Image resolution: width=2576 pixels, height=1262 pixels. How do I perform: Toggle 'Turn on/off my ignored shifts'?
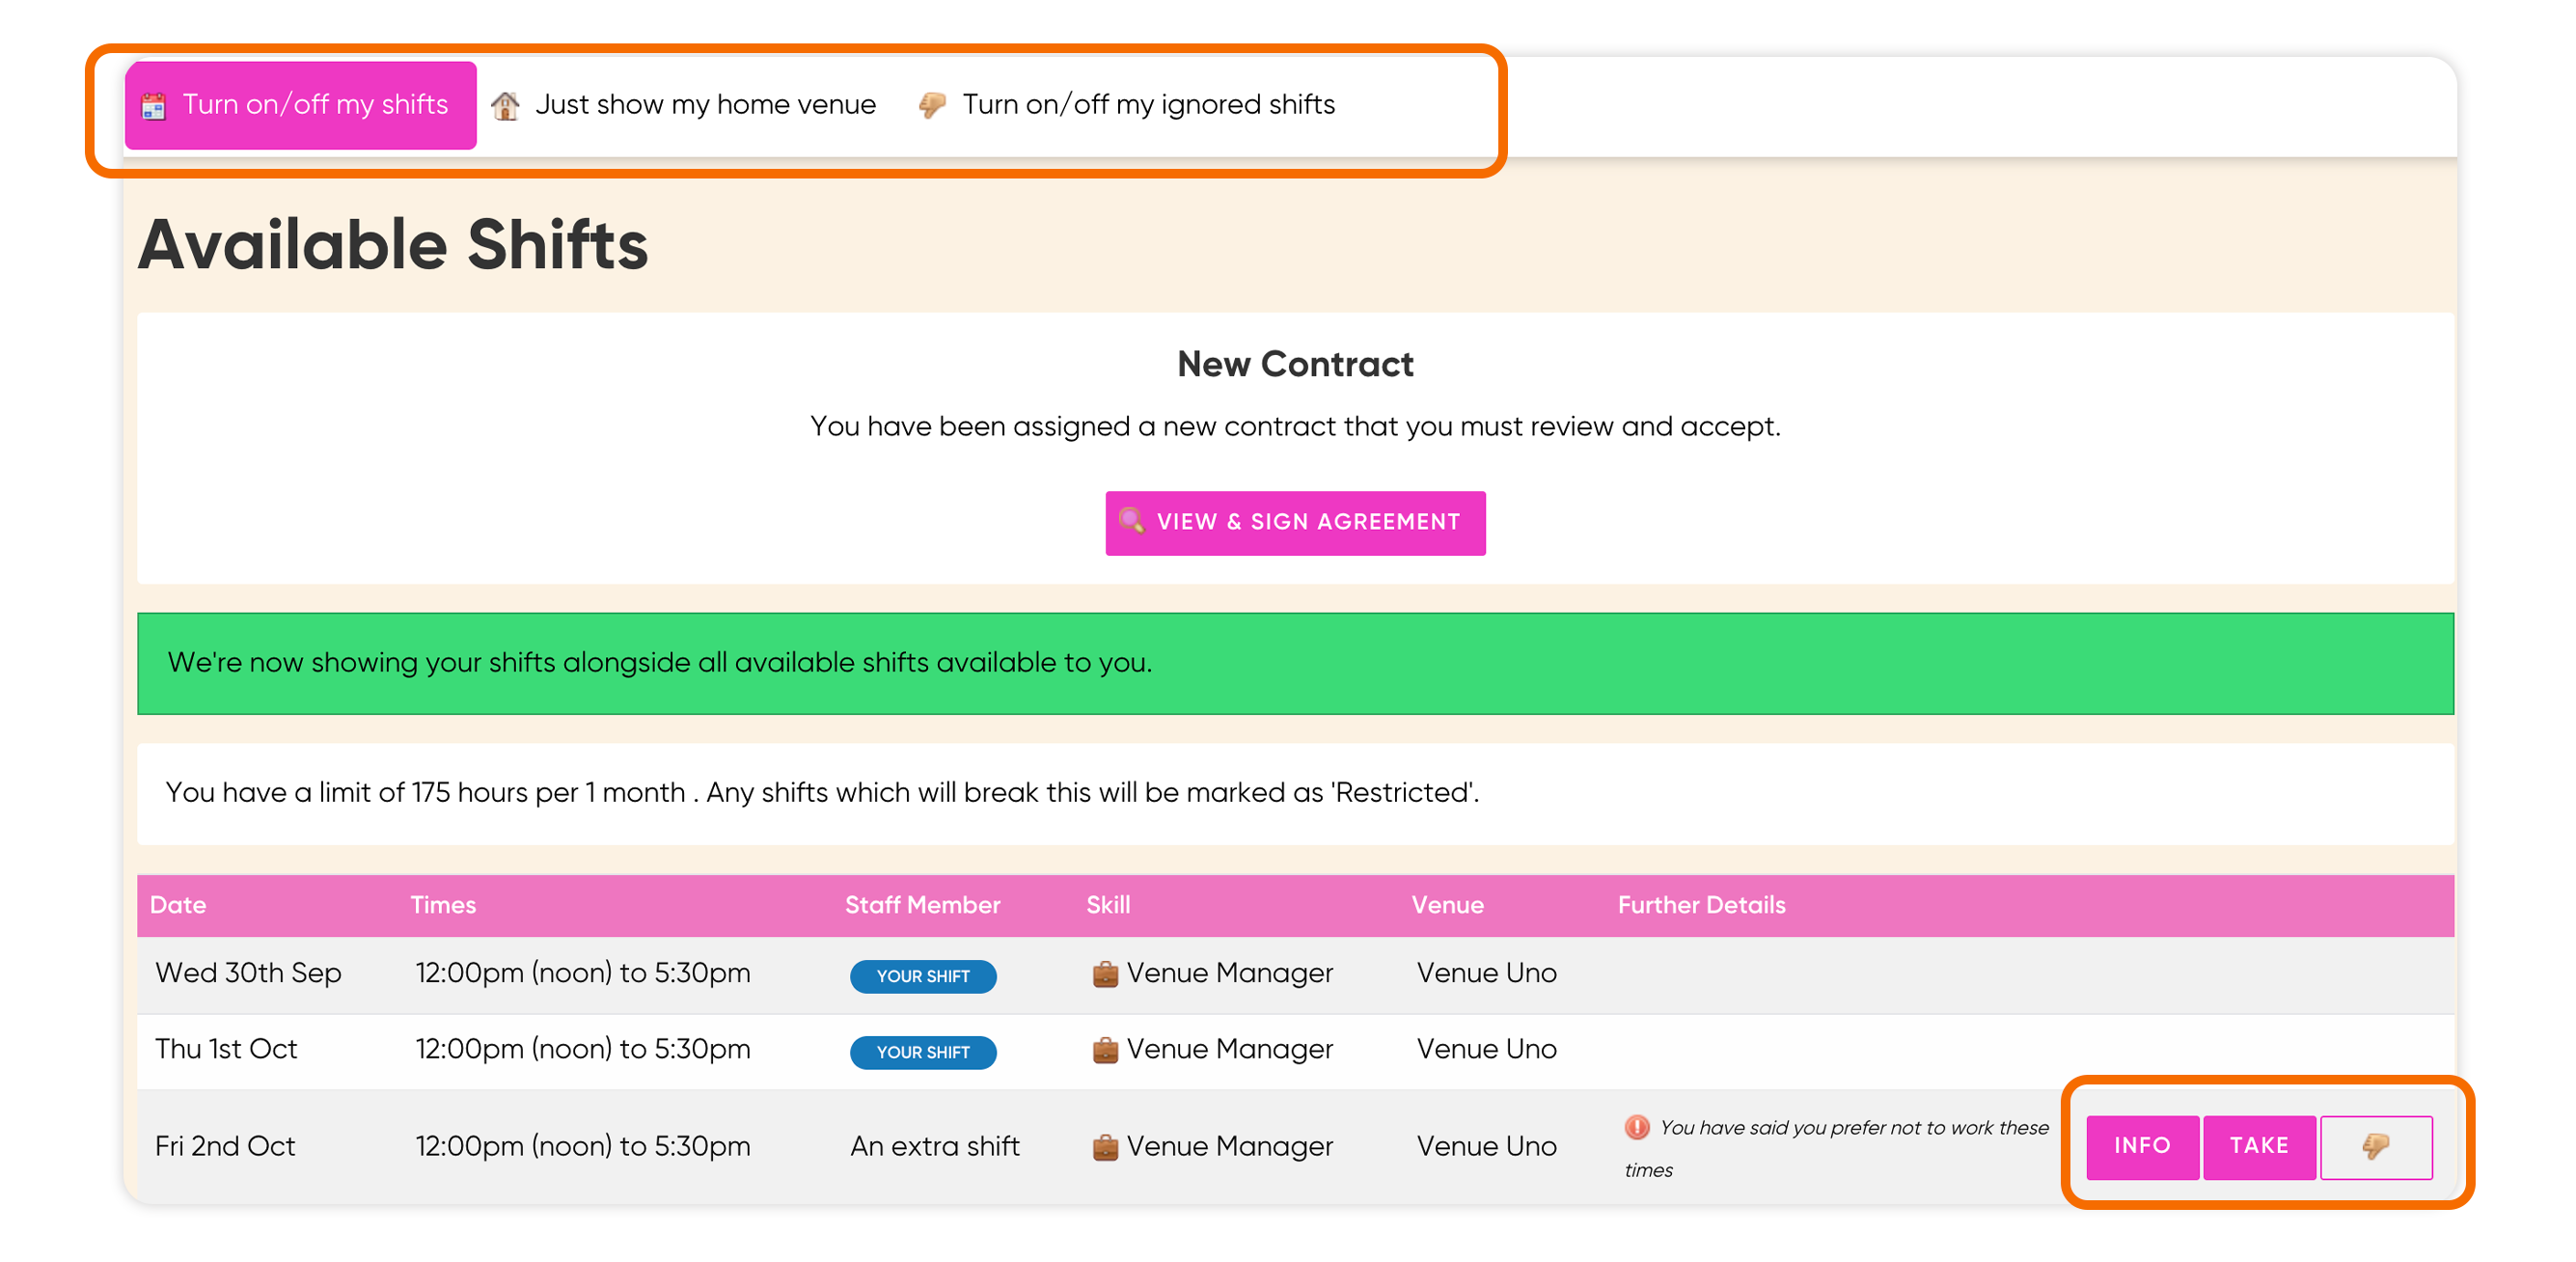click(1127, 105)
